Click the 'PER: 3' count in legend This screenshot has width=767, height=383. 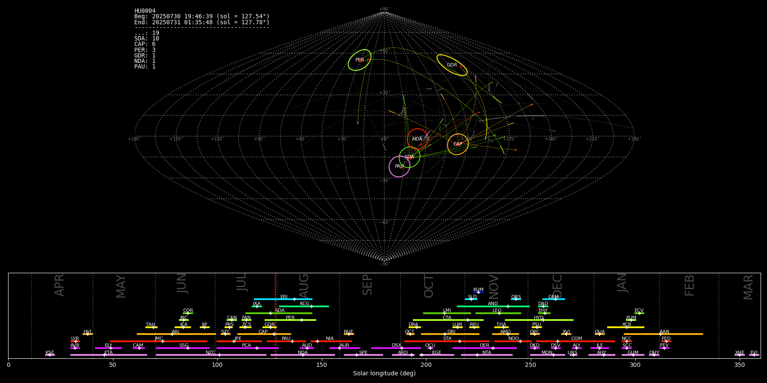pyautogui.click(x=145, y=50)
